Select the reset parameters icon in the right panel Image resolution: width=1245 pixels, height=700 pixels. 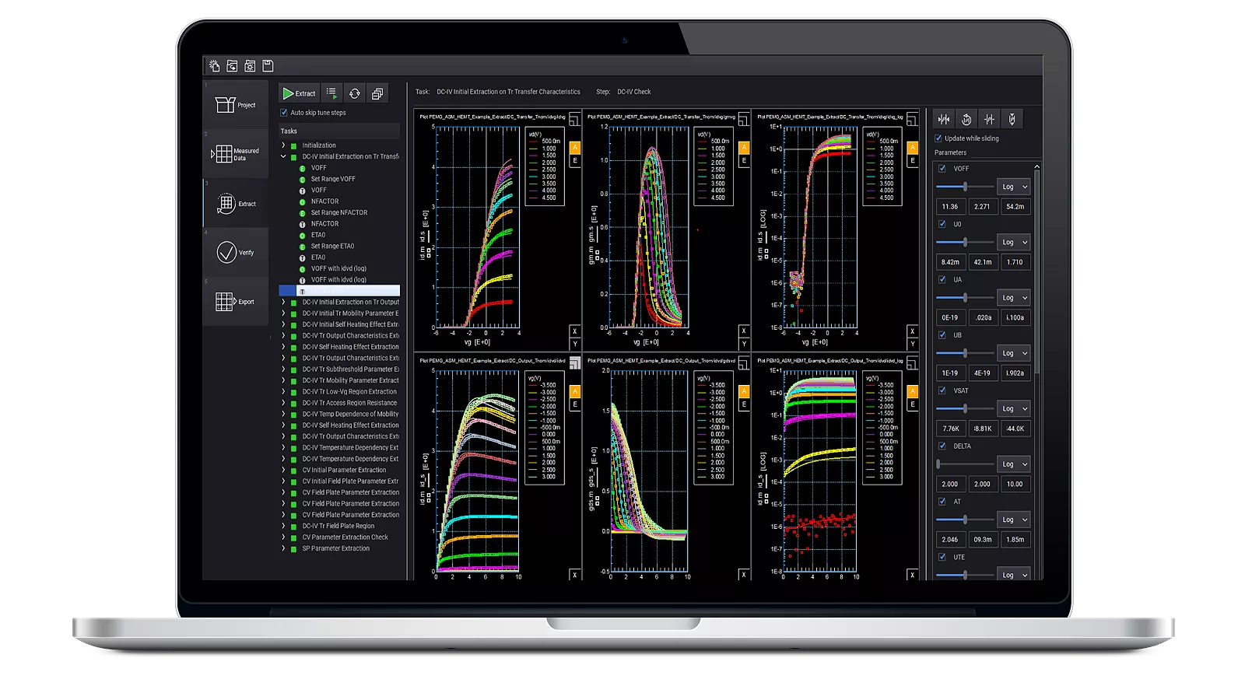point(966,119)
